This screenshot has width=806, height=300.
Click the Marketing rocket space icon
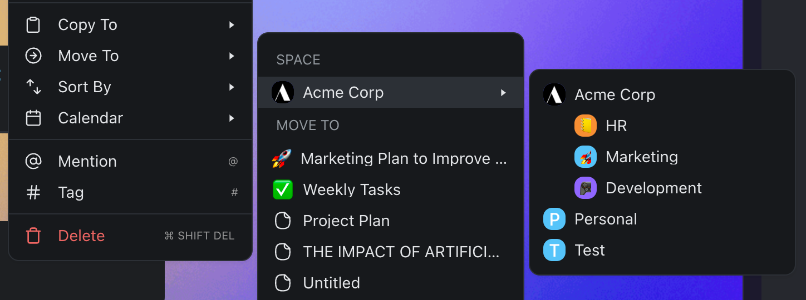pos(585,157)
